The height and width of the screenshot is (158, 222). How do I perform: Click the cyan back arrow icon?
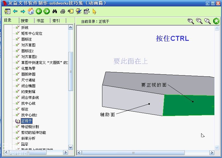click(15, 11)
